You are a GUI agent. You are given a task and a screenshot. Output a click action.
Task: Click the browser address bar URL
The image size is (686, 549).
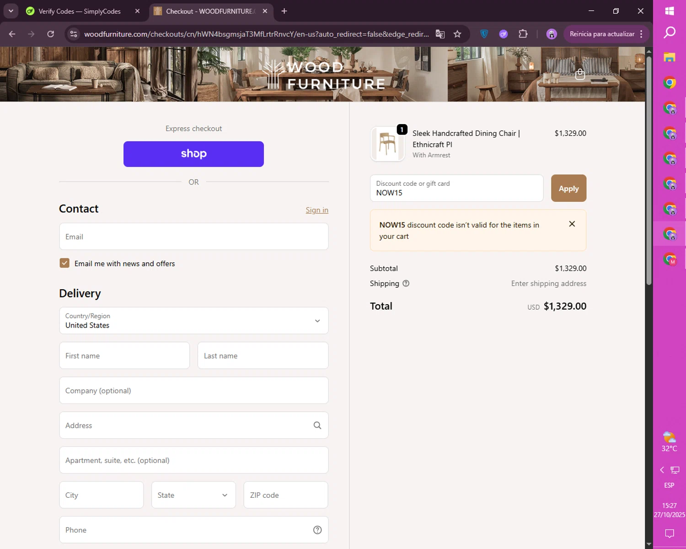(257, 34)
